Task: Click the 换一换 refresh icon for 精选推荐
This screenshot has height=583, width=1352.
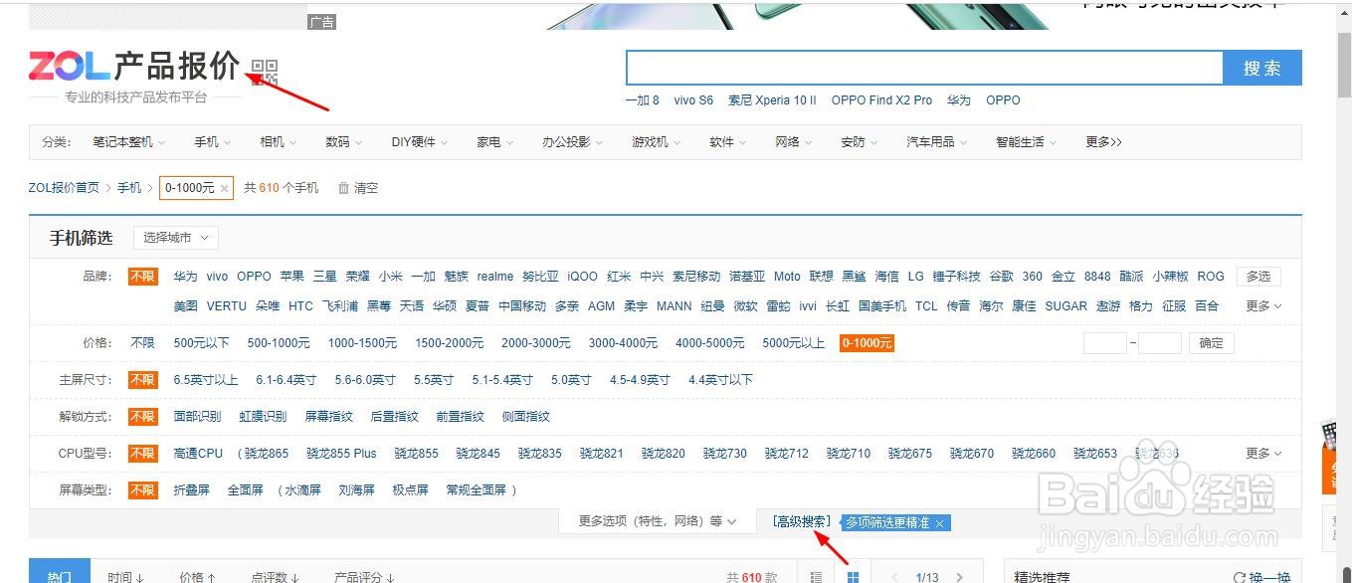Action: point(1240,575)
